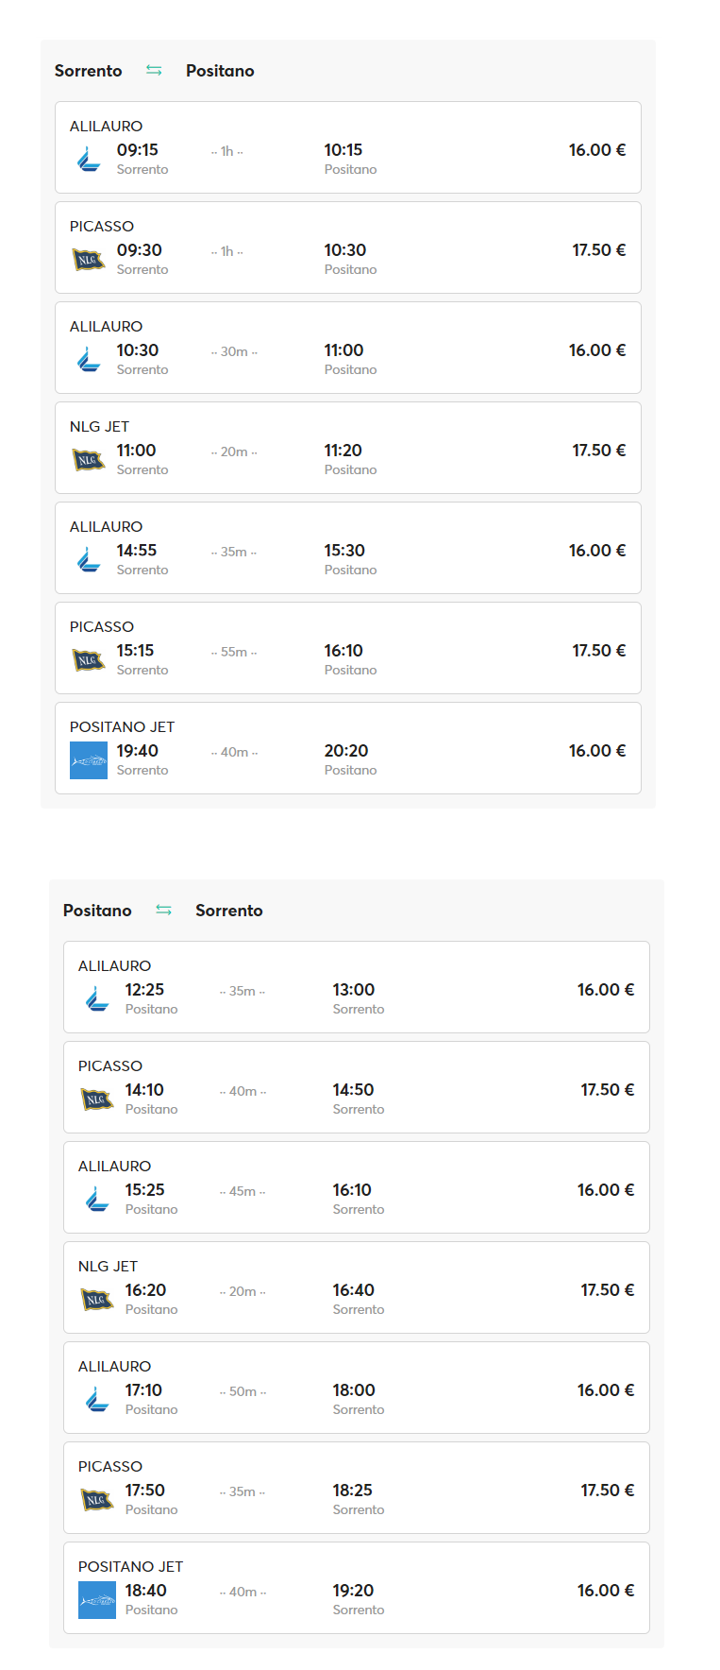The width and height of the screenshot is (720, 1670).
Task: Click the swap arrows between Positano and Sorrento
Action: point(163,910)
